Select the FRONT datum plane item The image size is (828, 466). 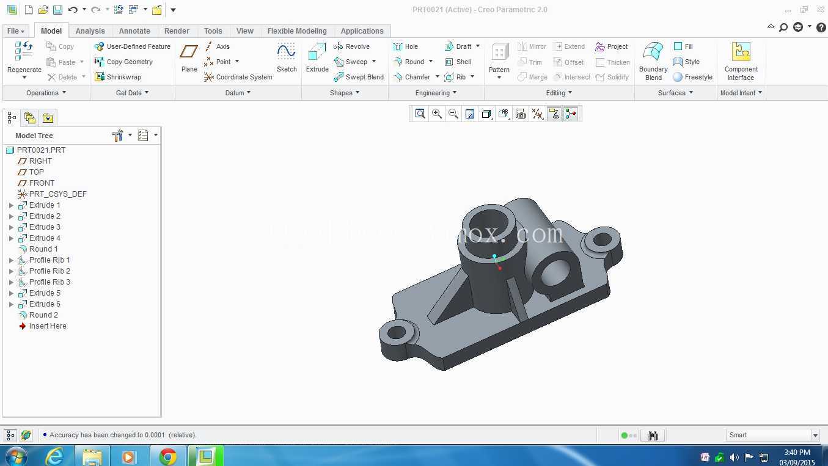tap(36, 183)
